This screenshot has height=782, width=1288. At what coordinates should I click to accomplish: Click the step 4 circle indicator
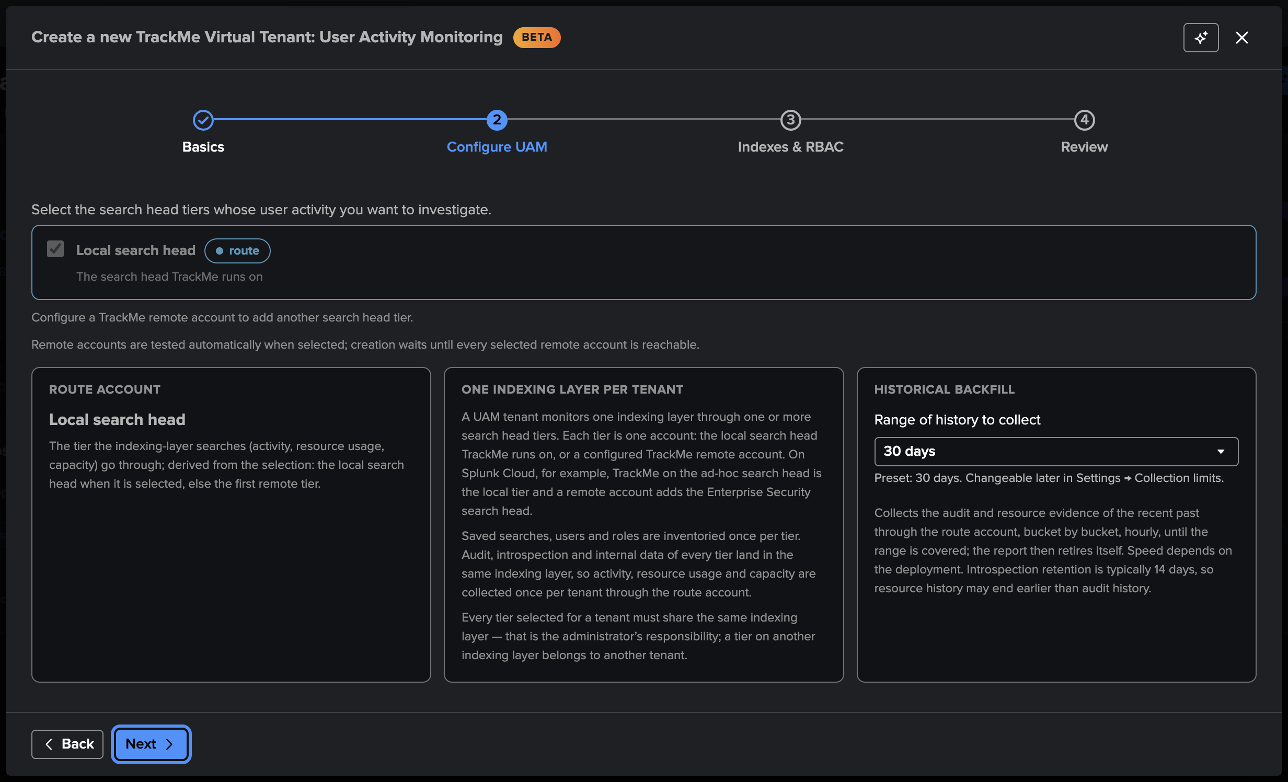click(x=1084, y=120)
